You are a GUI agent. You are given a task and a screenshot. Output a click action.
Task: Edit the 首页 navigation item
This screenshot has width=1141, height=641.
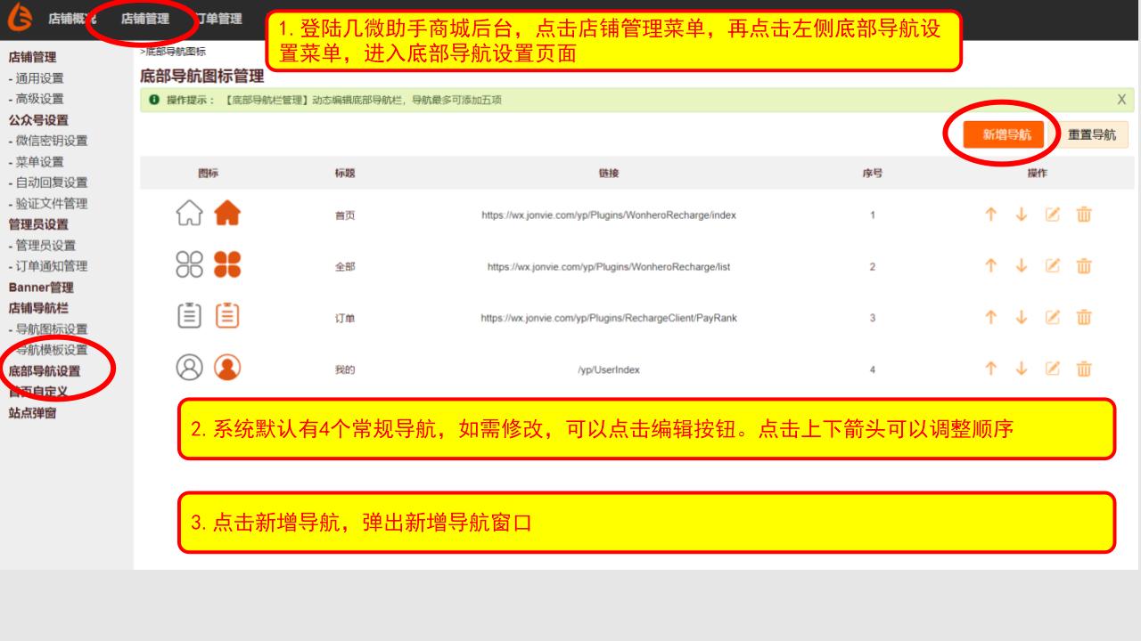[x=1053, y=215]
